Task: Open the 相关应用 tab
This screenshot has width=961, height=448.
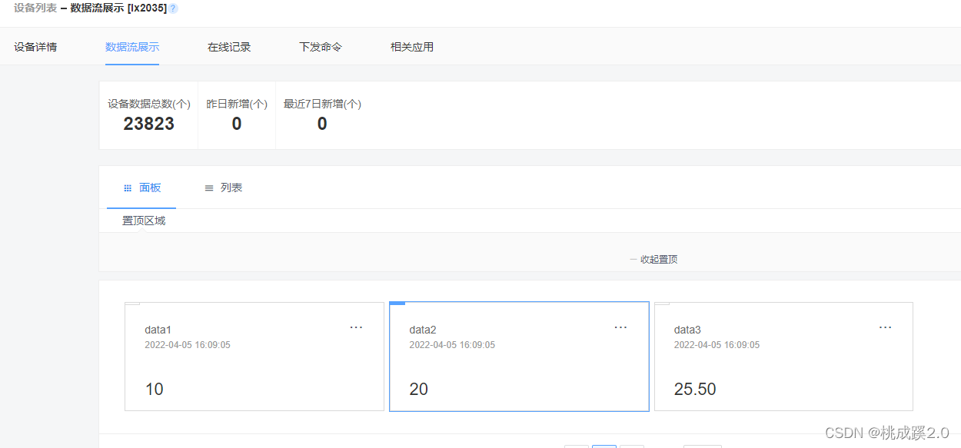Action: point(412,46)
